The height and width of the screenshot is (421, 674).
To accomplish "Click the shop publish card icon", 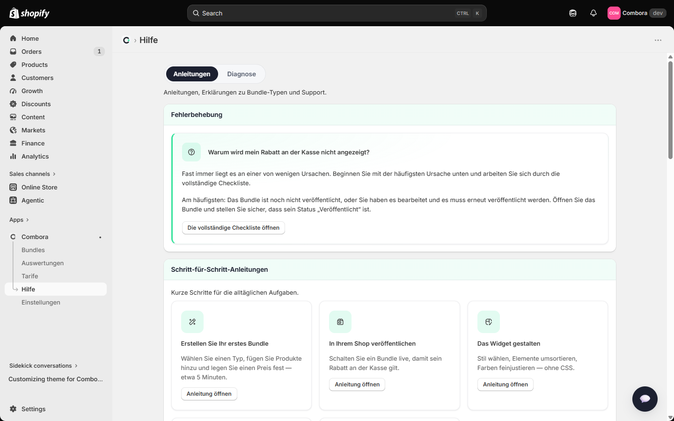I will 340,322.
